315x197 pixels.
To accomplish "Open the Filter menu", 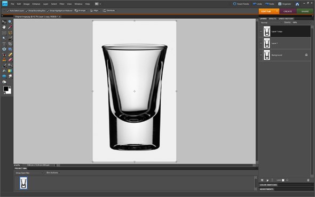I will [62, 4].
